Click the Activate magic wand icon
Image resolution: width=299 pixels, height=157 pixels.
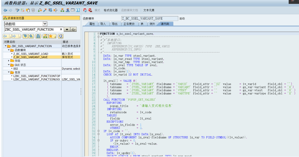45,10
